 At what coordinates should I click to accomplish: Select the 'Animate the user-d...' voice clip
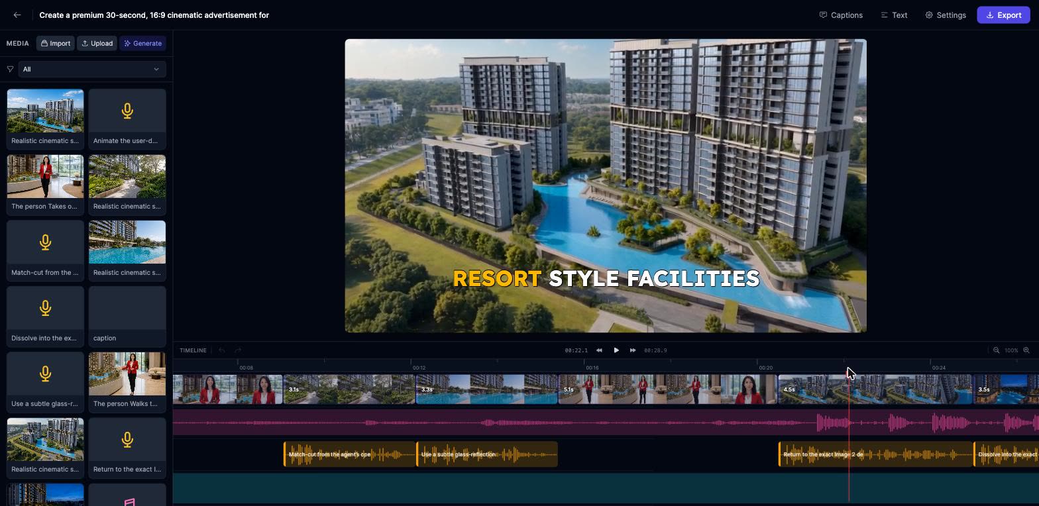tap(127, 119)
